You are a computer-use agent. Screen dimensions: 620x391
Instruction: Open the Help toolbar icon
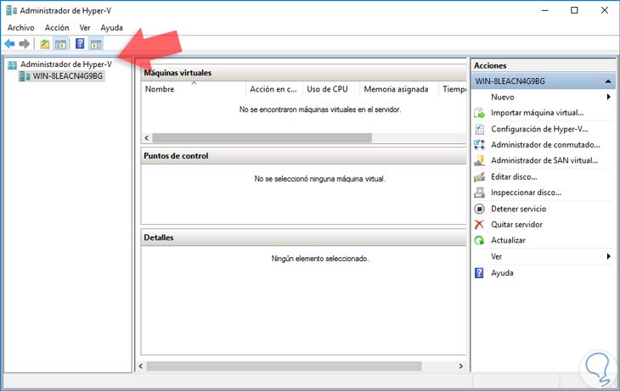80,43
